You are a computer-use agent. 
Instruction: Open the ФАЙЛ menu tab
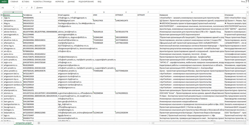(4, 2)
